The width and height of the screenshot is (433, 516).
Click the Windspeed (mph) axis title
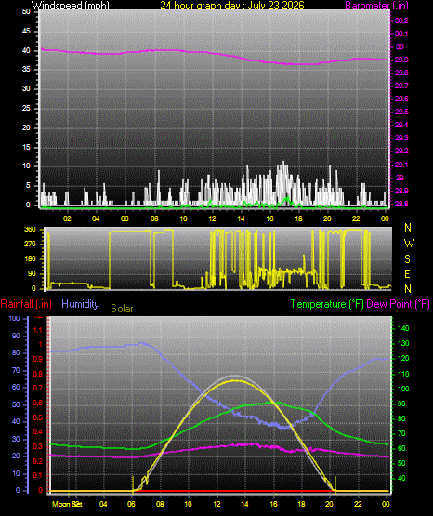tap(70, 6)
